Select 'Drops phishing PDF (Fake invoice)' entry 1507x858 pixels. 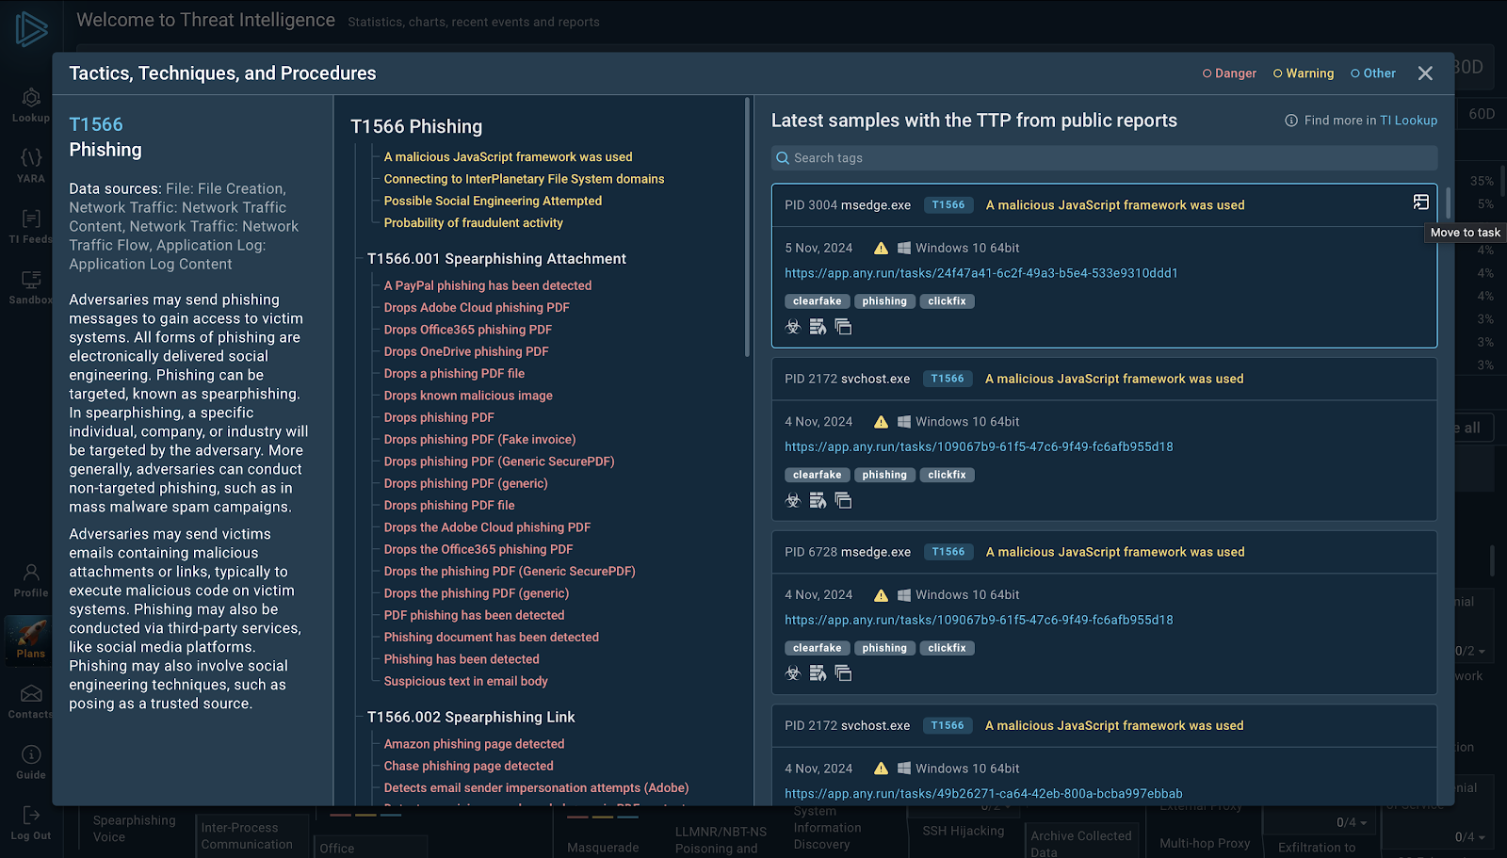[479, 440]
